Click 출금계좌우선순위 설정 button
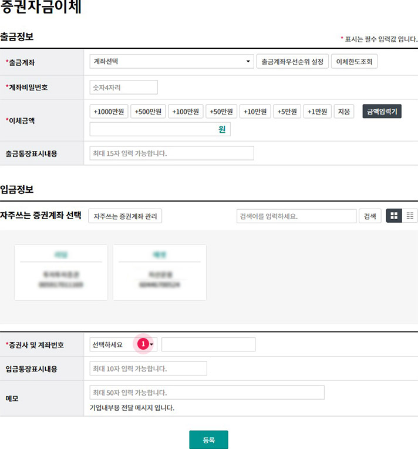The width and height of the screenshot is (418, 449). click(x=292, y=61)
